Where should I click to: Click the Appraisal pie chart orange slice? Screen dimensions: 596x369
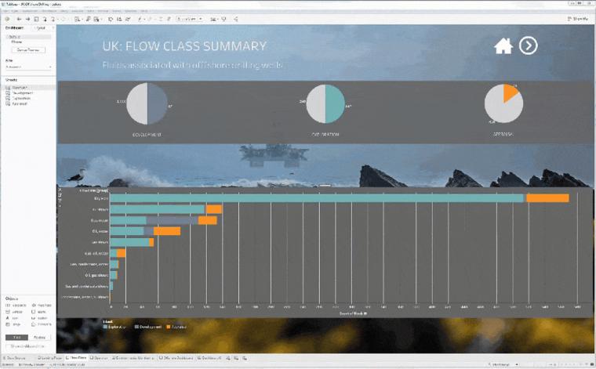(510, 92)
